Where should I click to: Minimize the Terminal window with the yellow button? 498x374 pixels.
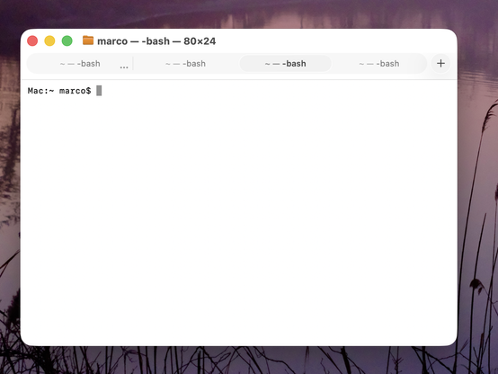(49, 41)
